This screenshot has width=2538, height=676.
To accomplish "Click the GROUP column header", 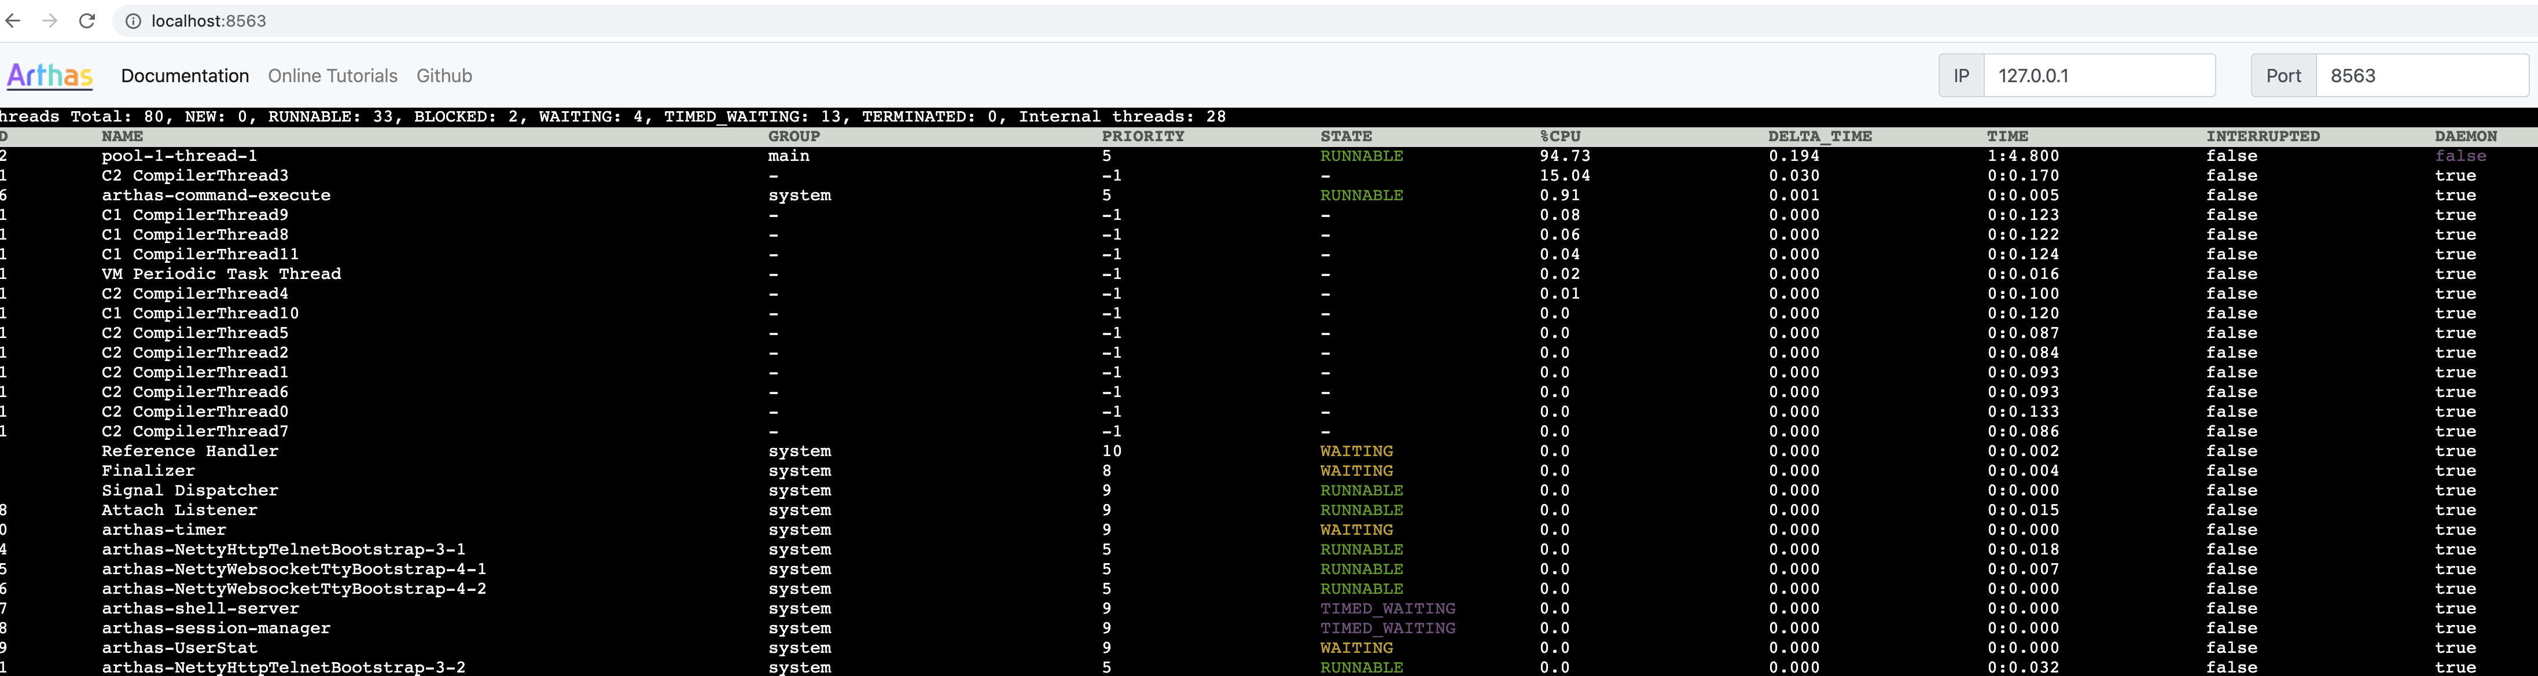I will point(794,136).
